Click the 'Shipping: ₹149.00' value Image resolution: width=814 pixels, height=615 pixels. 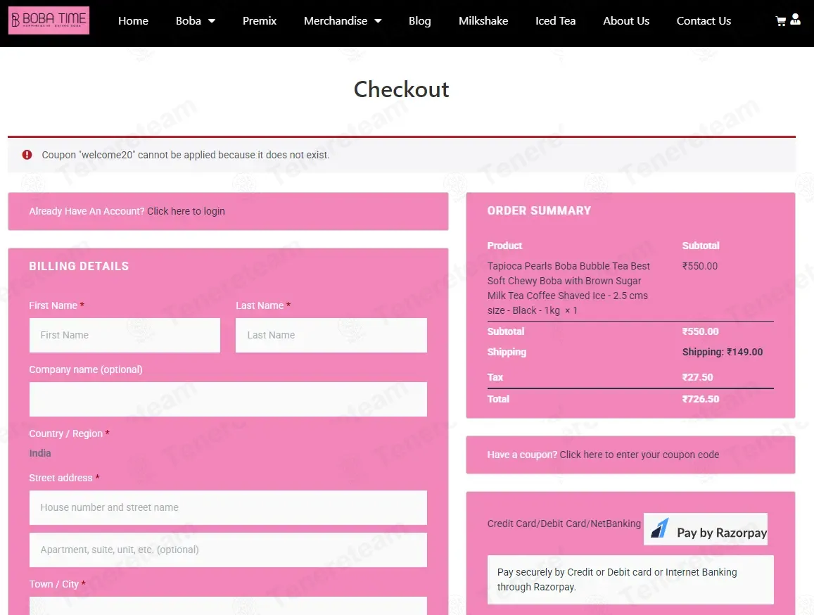722,352
